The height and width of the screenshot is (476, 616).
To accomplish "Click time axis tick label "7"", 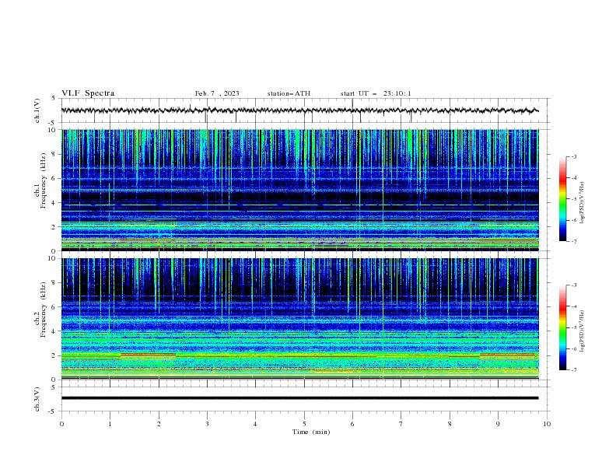I will [x=401, y=424].
